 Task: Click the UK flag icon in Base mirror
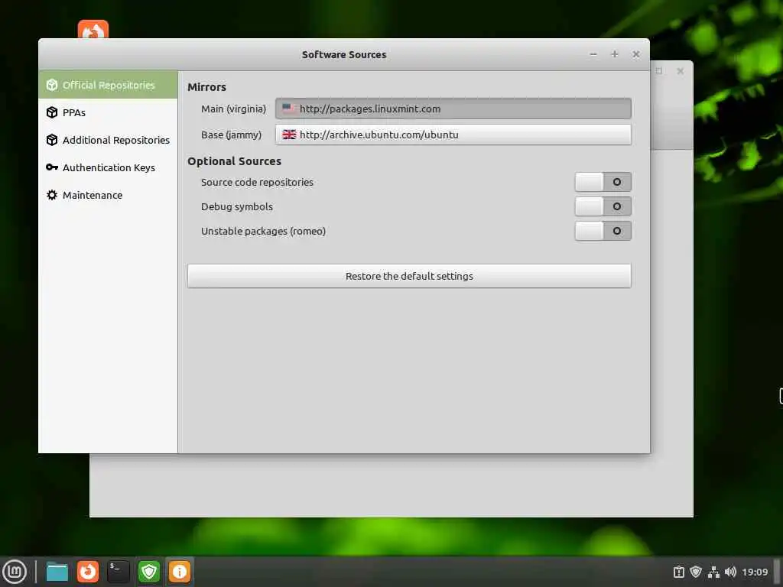(x=289, y=135)
